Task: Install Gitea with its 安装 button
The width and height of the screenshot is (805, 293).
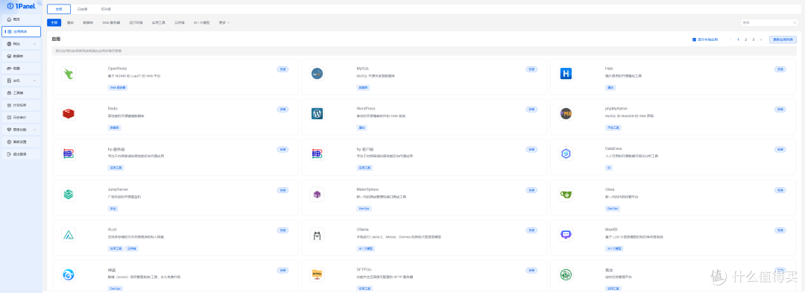Action: click(x=780, y=190)
